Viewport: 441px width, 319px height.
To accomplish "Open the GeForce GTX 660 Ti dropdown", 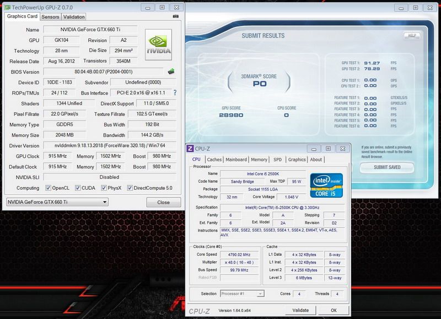I will point(57,202).
